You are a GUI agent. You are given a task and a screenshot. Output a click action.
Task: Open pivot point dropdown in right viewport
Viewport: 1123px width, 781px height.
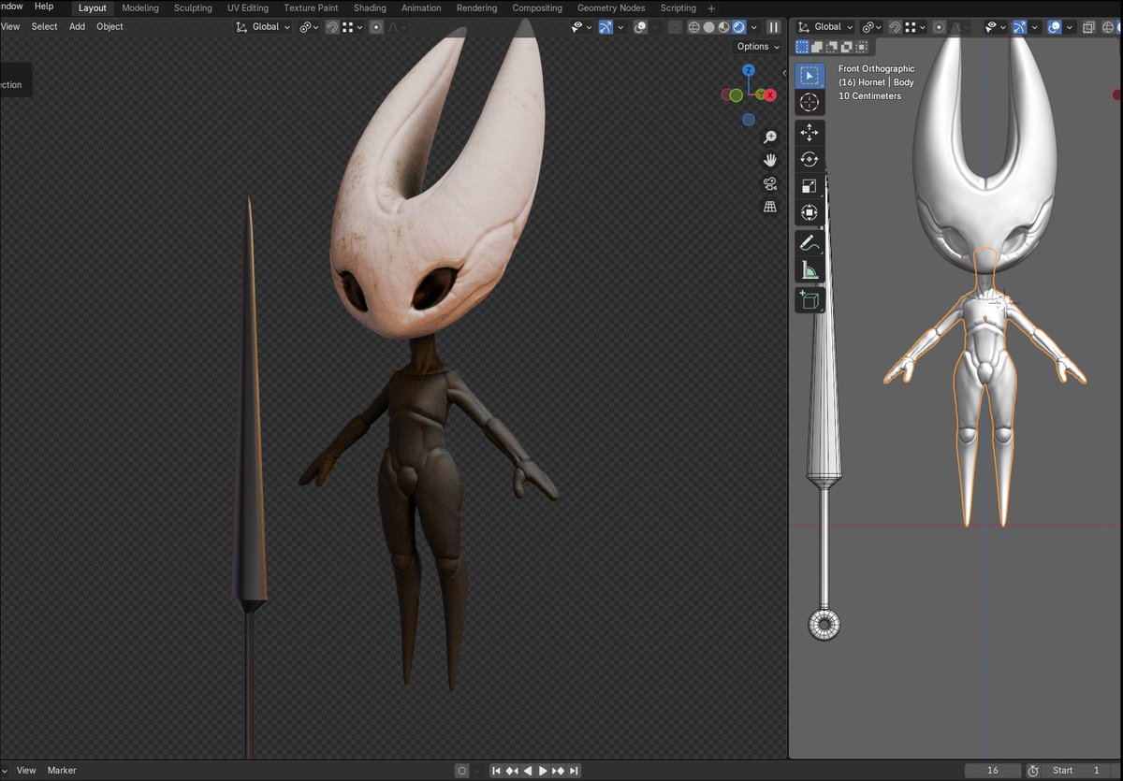[x=871, y=27]
